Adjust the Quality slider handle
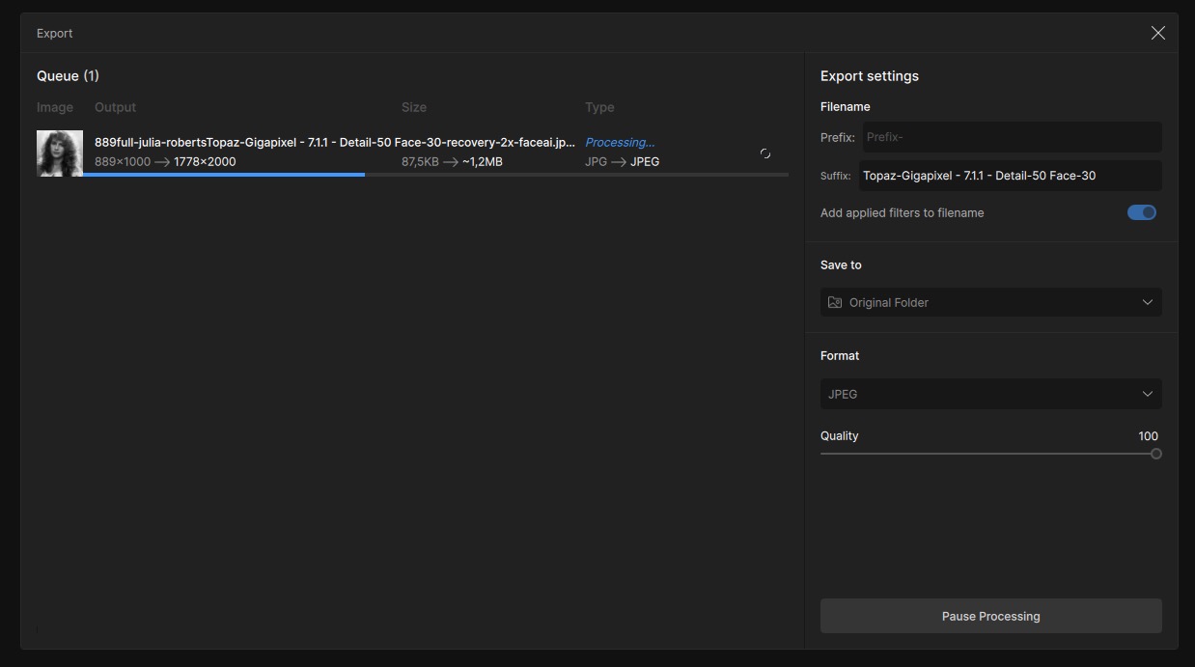The width and height of the screenshot is (1195, 667). click(x=1156, y=454)
